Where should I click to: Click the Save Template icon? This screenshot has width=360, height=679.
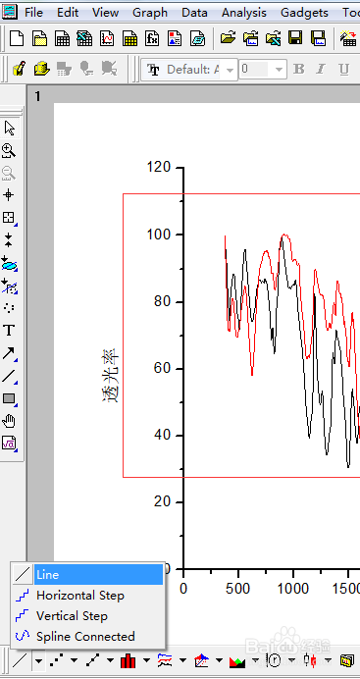318,38
